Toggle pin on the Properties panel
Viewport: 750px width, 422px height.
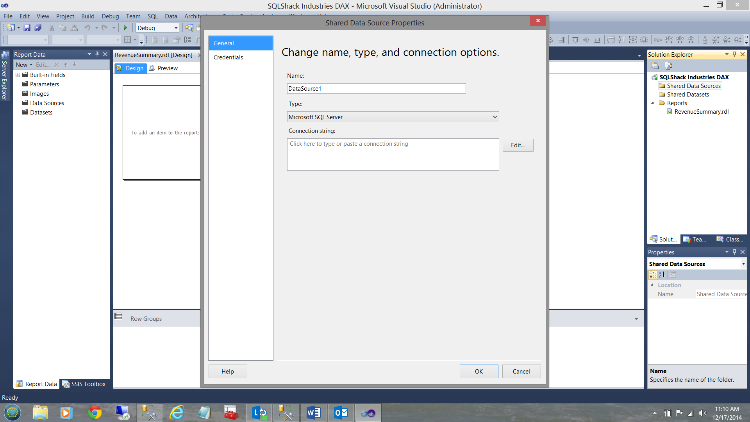pyautogui.click(x=734, y=252)
